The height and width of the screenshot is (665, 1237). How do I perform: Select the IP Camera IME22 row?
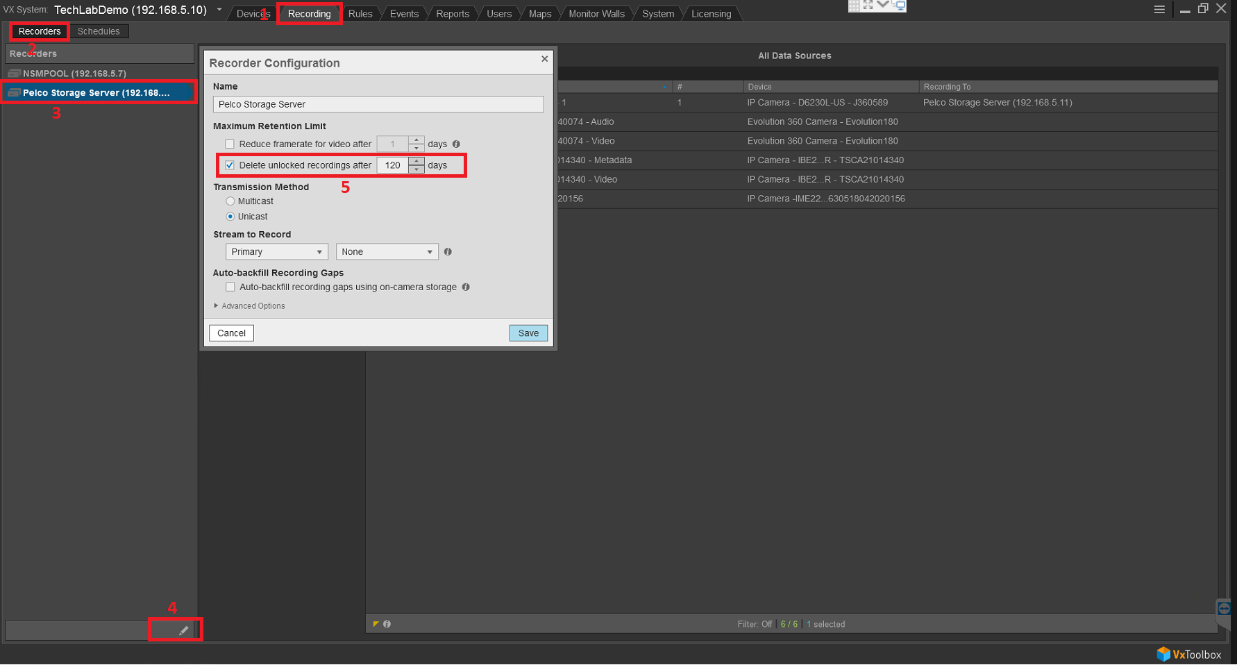[x=887, y=199]
